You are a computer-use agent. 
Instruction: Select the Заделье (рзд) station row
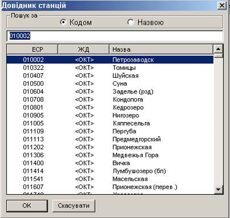pos(110,91)
